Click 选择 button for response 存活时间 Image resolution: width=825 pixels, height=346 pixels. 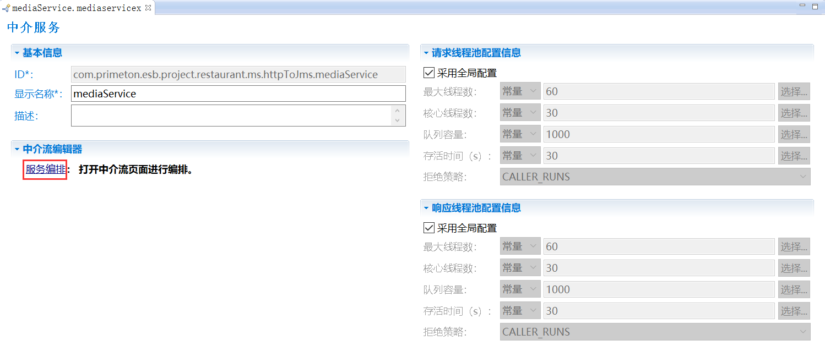point(794,311)
